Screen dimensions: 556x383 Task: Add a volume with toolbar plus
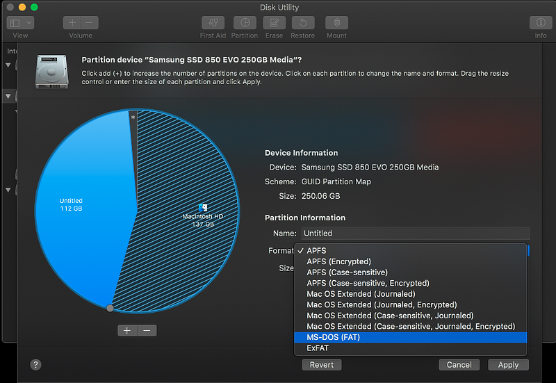[x=72, y=23]
